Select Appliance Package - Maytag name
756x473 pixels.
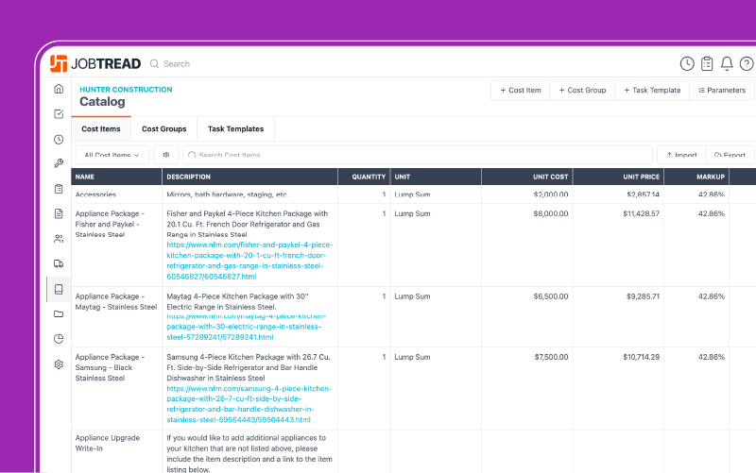(115, 301)
